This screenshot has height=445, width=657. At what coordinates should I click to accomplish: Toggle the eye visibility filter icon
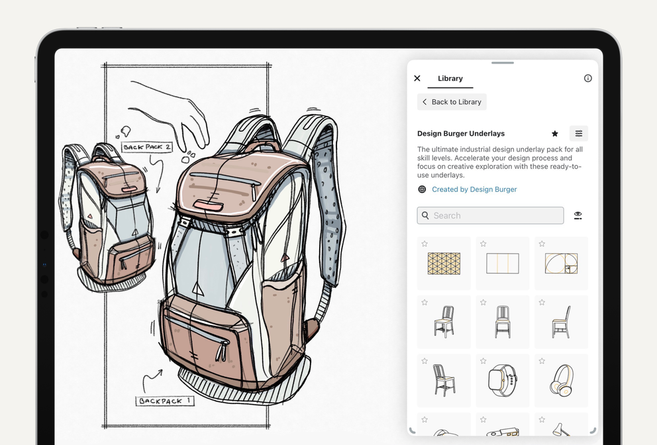(x=578, y=215)
